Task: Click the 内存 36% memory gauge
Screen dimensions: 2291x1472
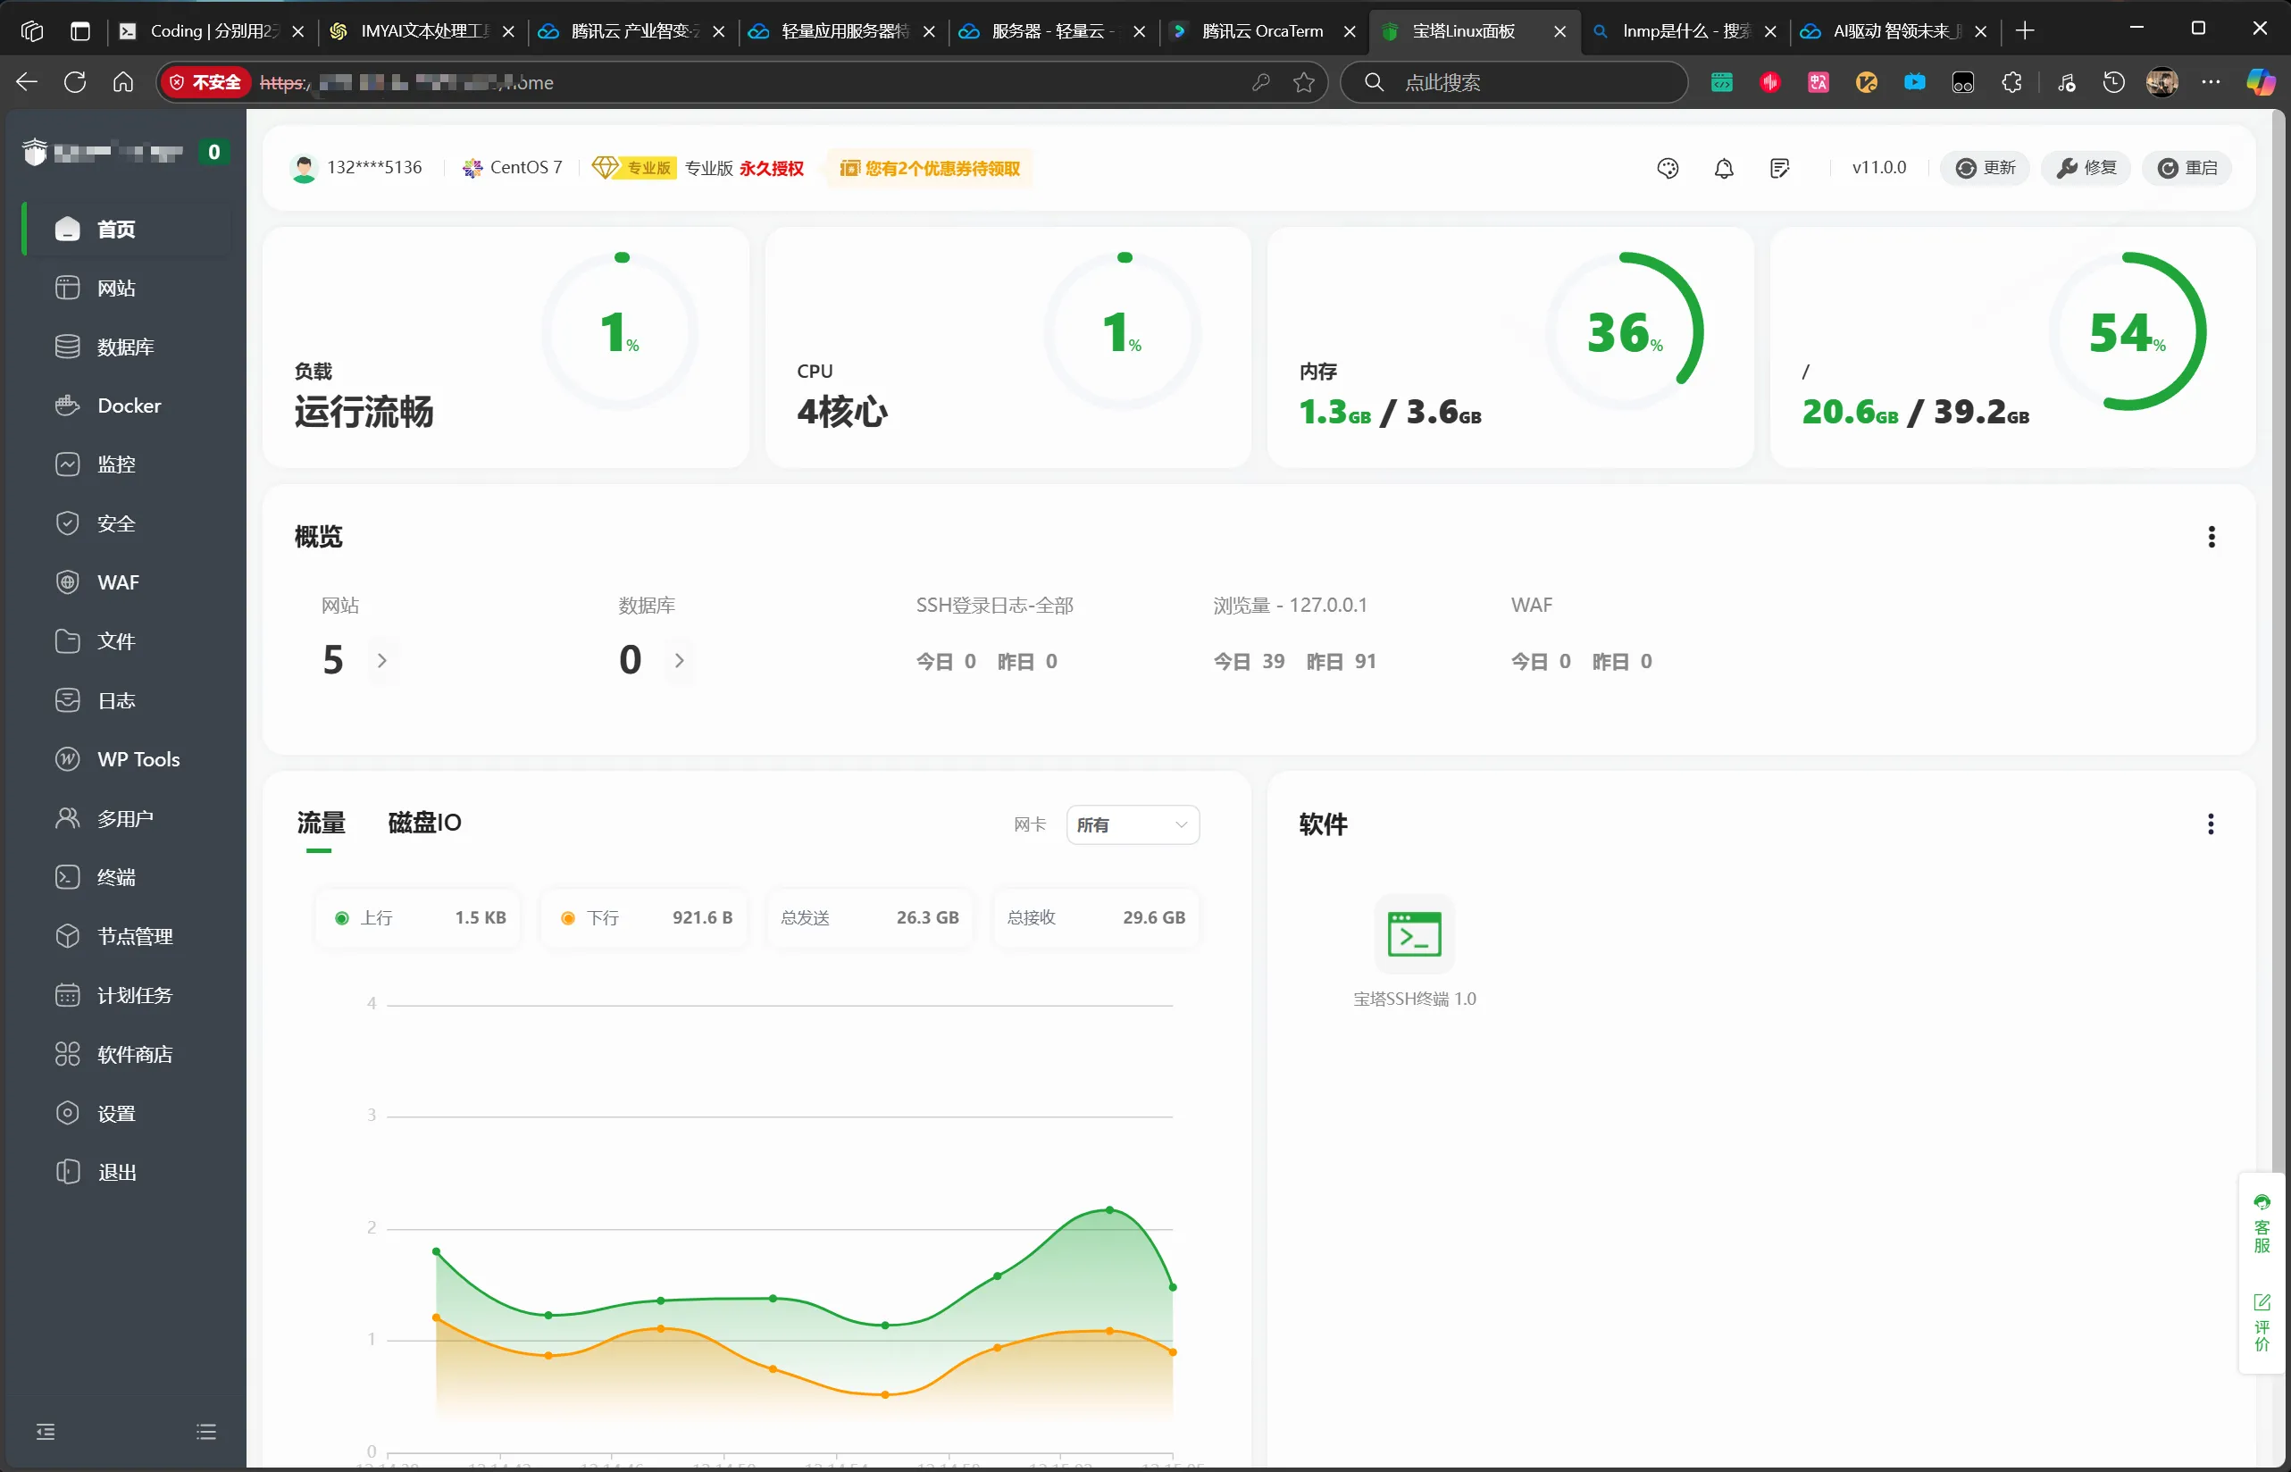Action: click(1625, 331)
